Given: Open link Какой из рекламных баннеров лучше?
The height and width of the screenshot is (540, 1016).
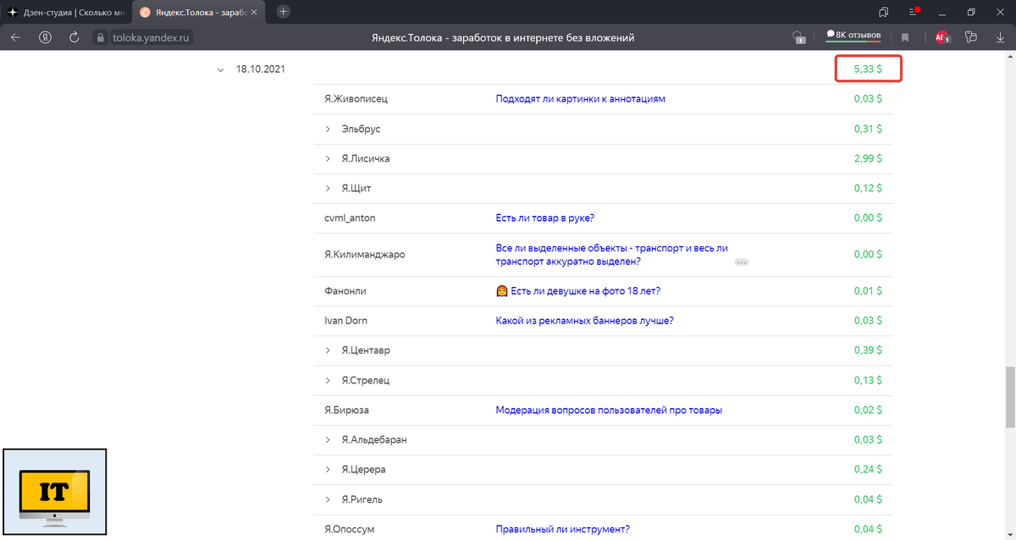Looking at the screenshot, I should [584, 321].
